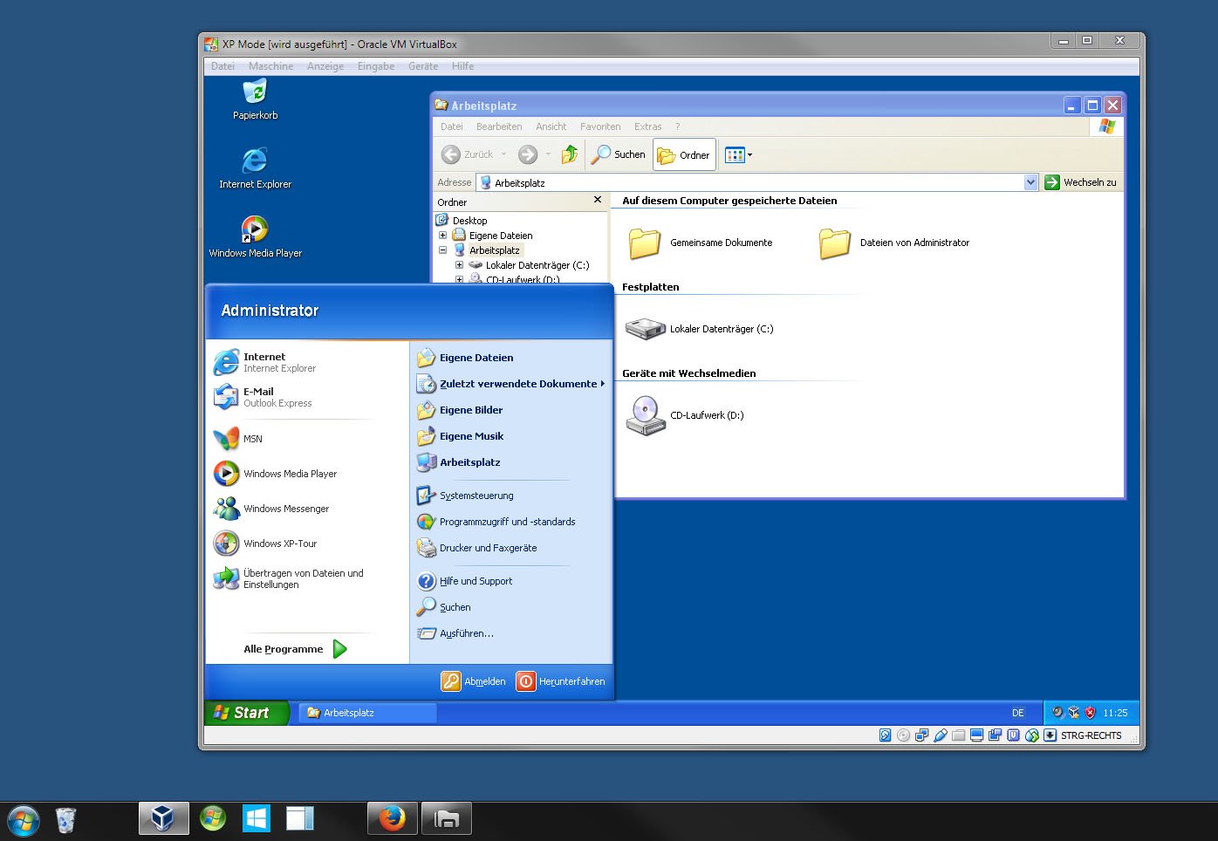Show Alle Programme list
1218x841 pixels.
(294, 649)
